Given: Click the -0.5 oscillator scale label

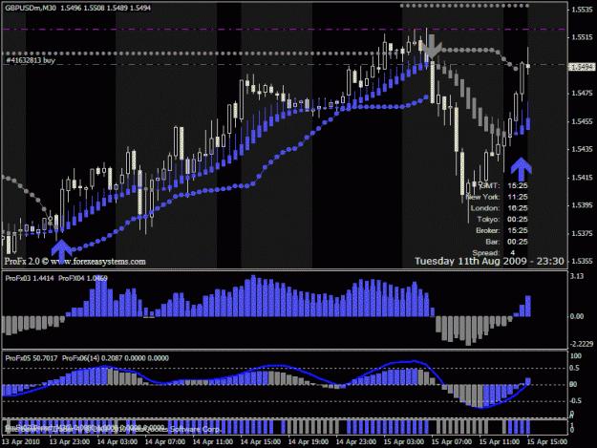Looking at the screenshot, I should [576, 401].
